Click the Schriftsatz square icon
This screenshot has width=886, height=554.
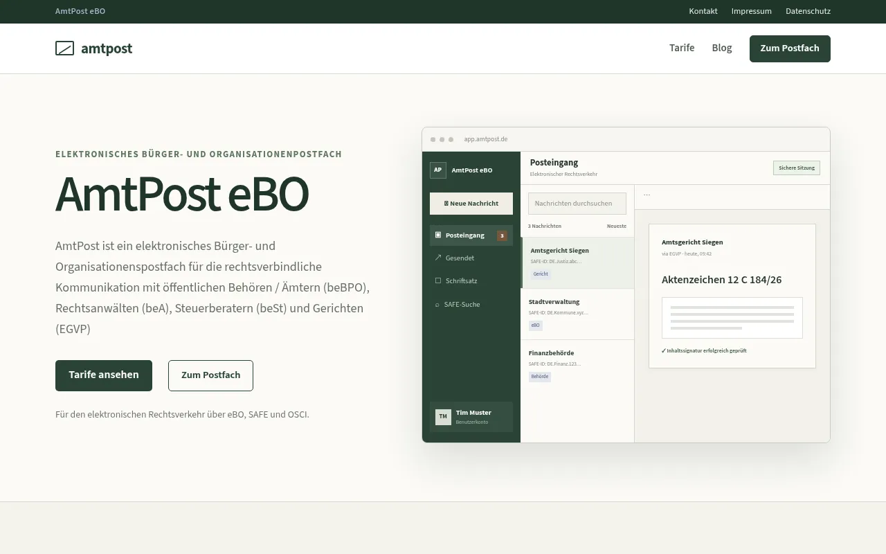point(438,281)
